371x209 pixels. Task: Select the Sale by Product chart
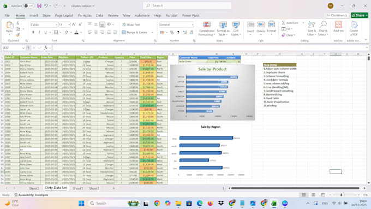coord(212,92)
